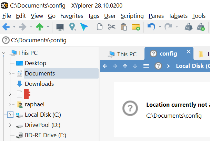
Task: Expand the Documents folder tree node
Action: (10, 73)
